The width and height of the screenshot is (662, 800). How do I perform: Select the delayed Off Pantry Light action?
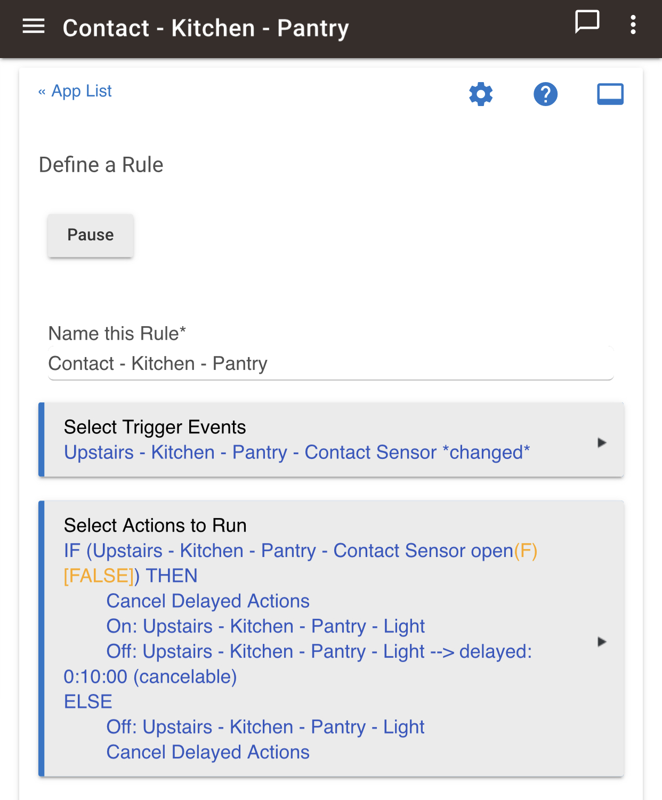(x=298, y=664)
